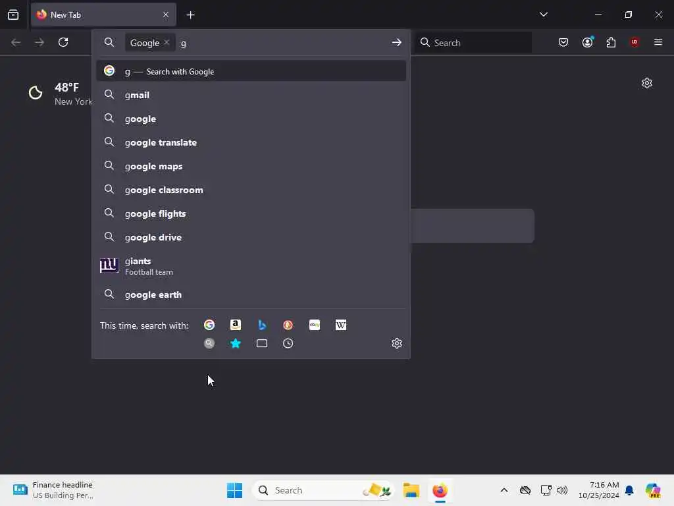The width and height of the screenshot is (674, 506).
Task: Choose the google suggestion
Action: click(x=251, y=119)
